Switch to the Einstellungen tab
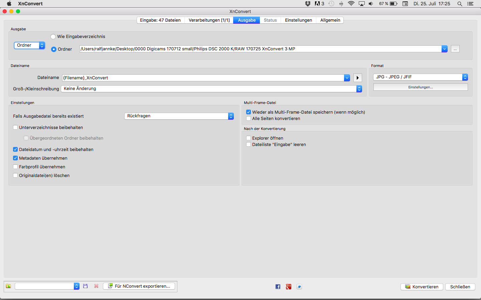Screen dimensions: 481x300 point(298,20)
